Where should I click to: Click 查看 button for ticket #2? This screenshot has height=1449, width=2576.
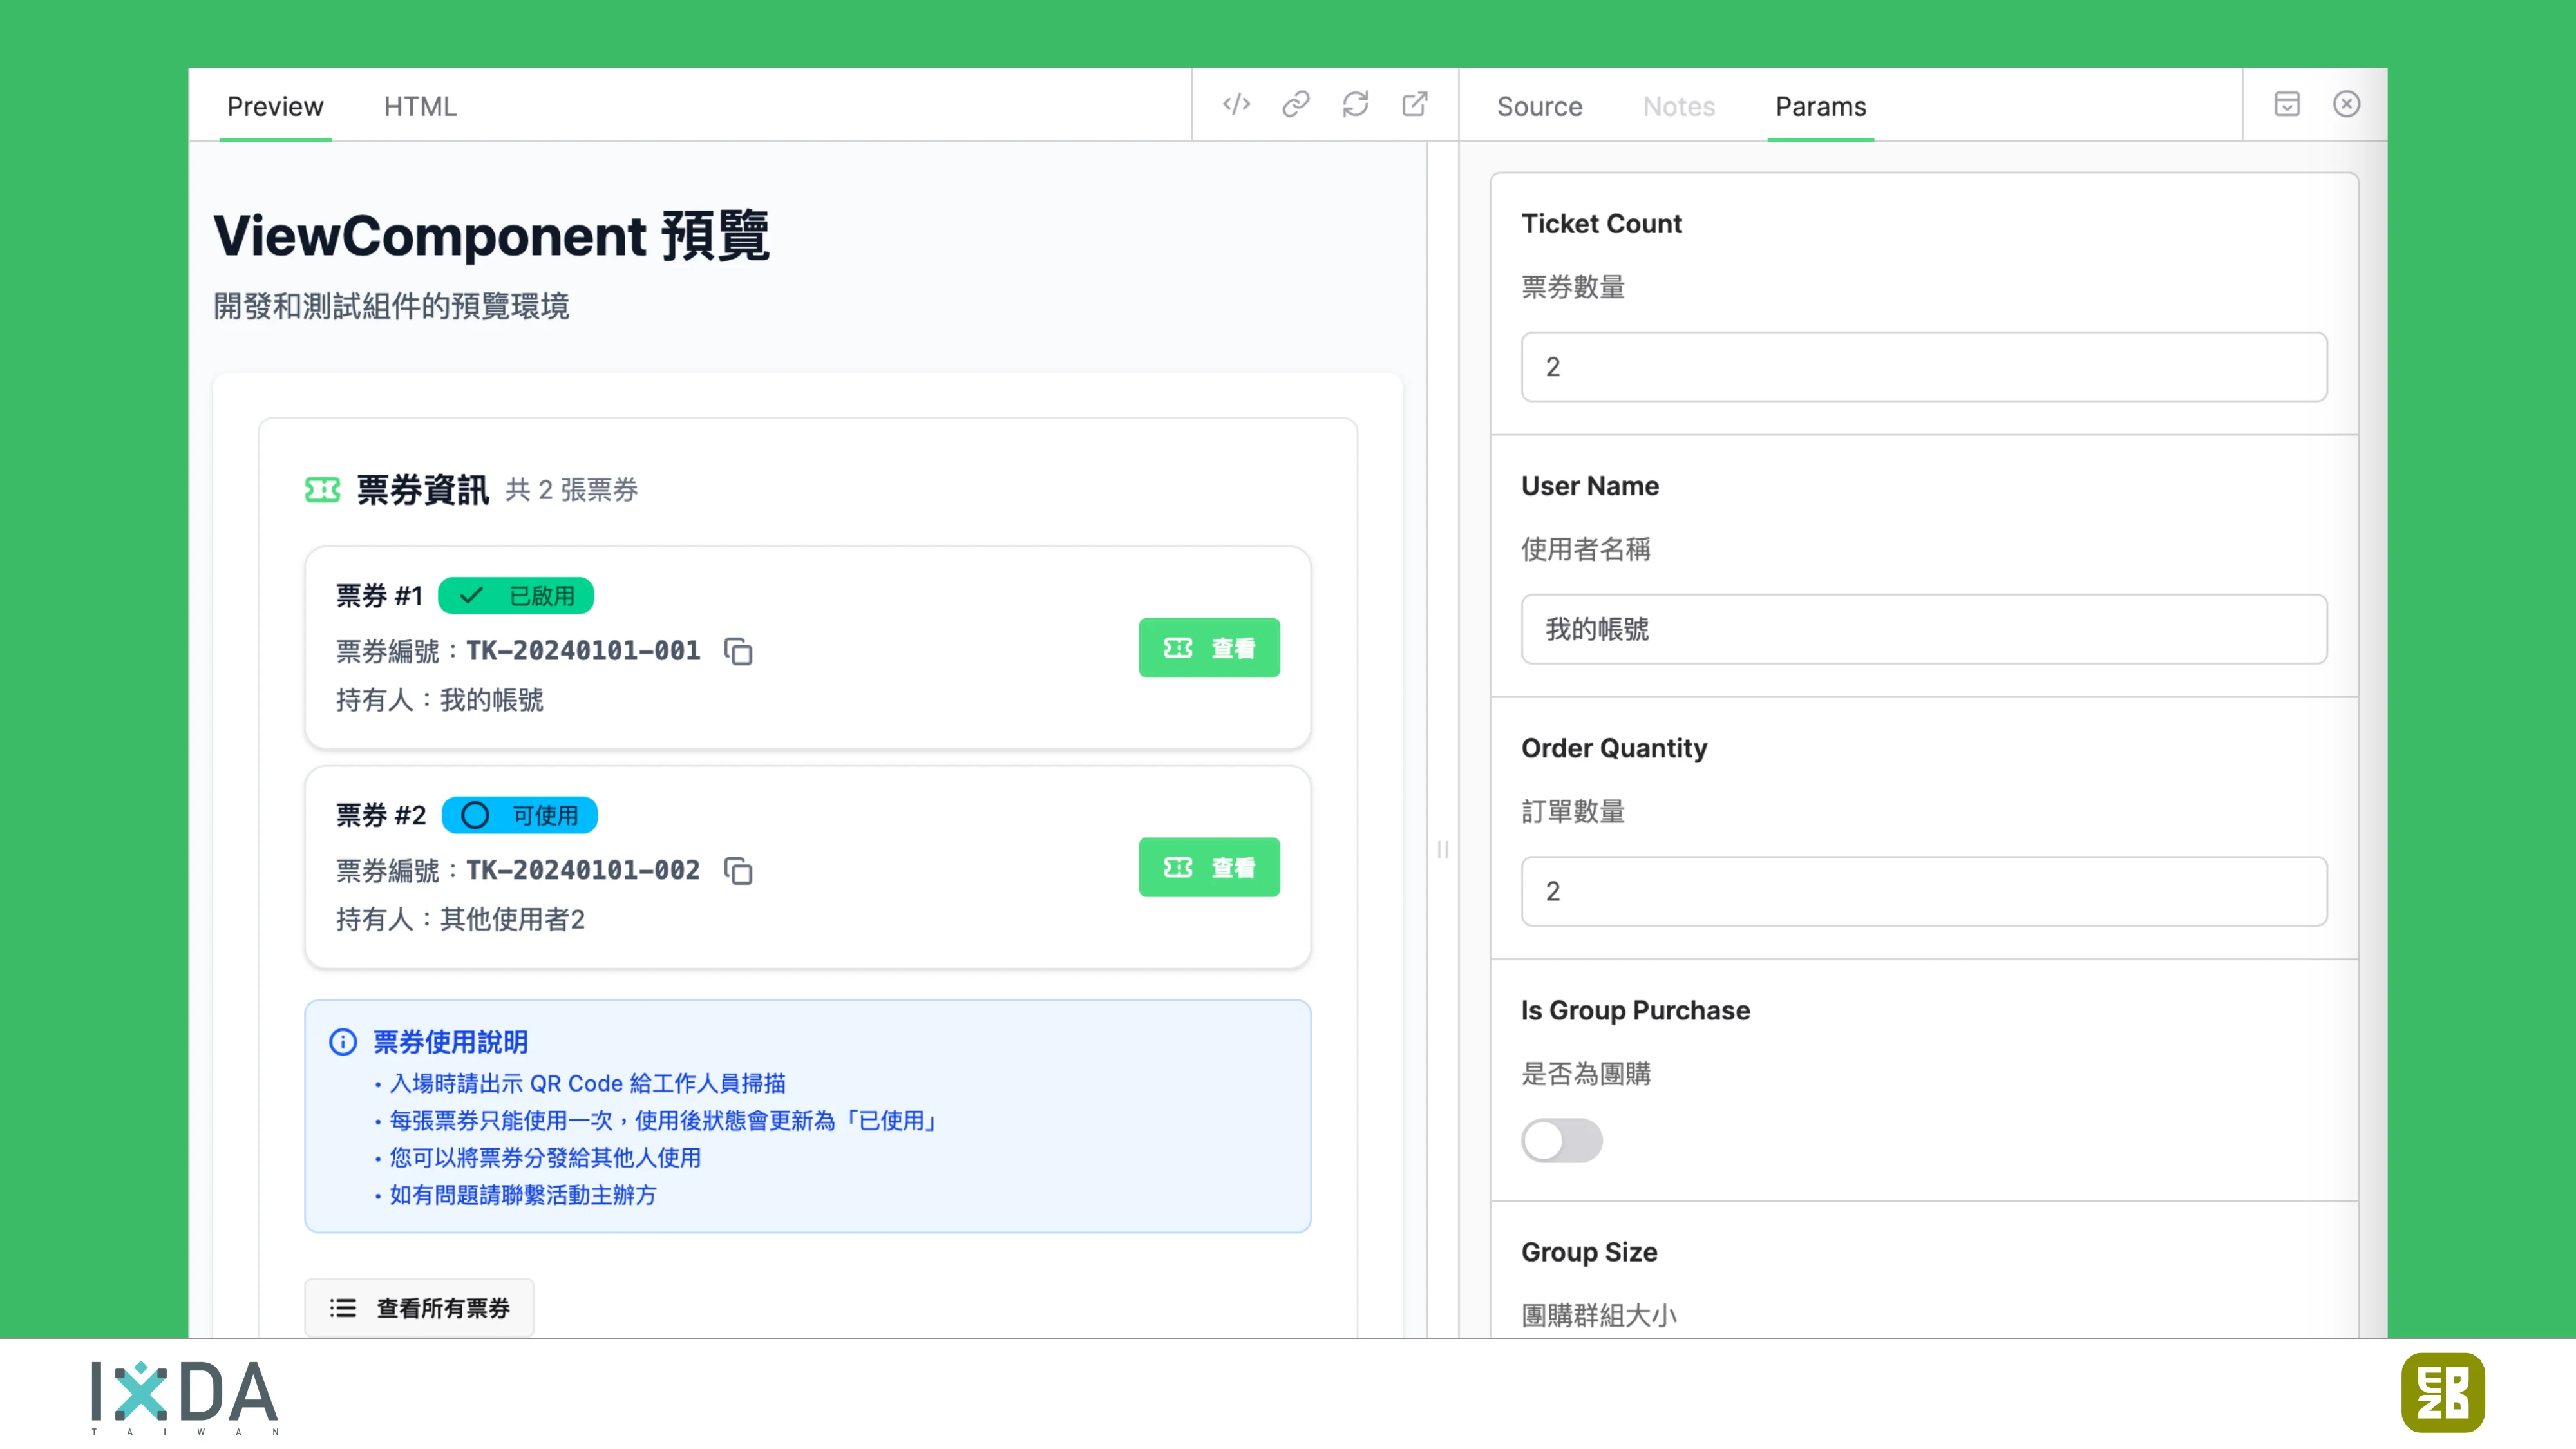click(1208, 867)
